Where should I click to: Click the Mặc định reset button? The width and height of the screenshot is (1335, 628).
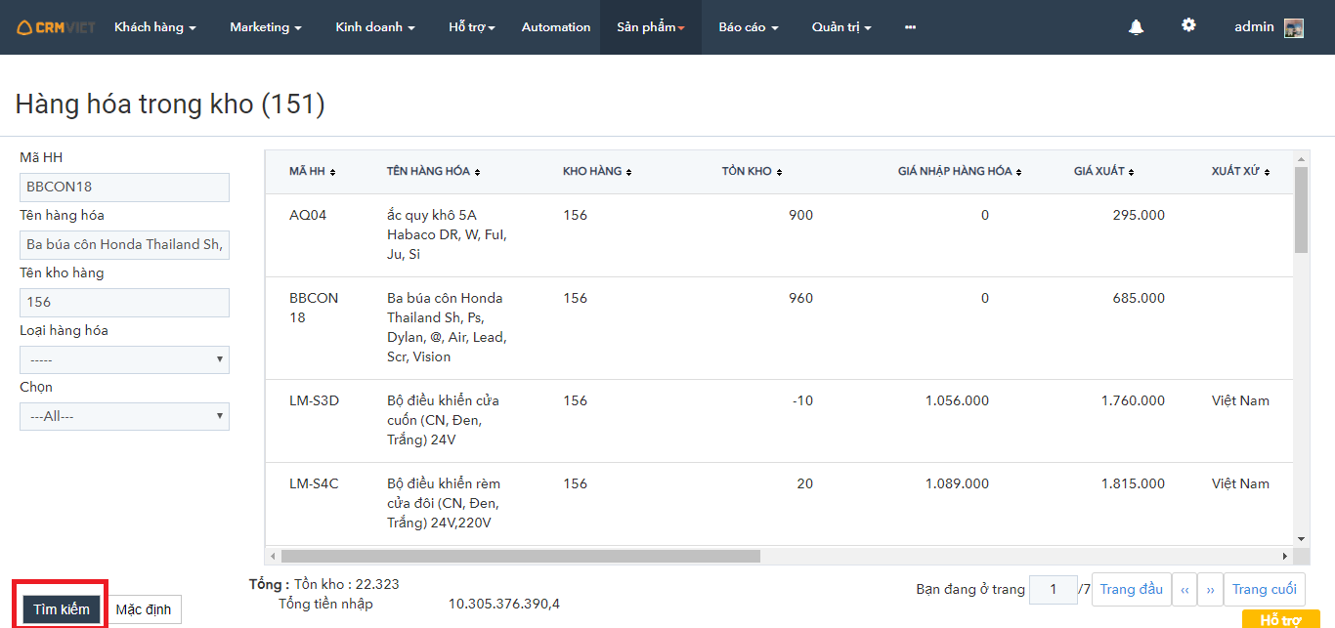point(144,609)
